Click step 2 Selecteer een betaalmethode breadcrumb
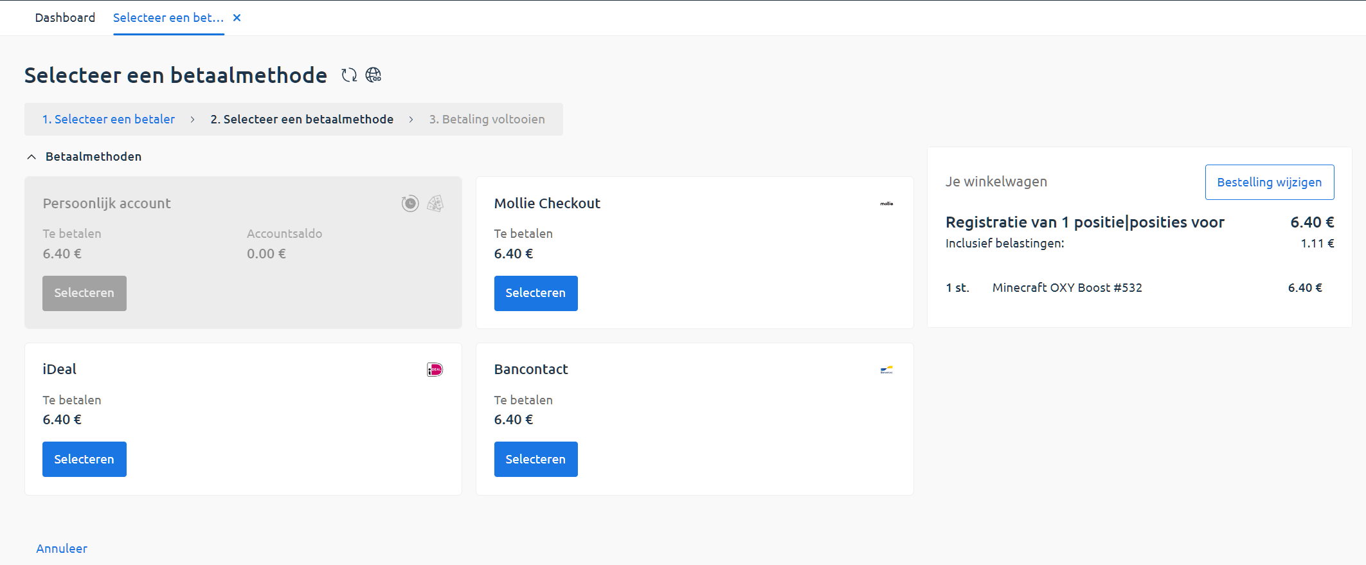 pyautogui.click(x=301, y=120)
